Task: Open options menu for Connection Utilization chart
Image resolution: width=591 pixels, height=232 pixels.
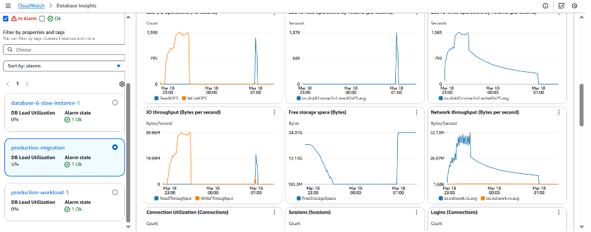Action: (x=275, y=212)
